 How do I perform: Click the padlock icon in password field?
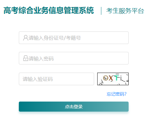[26, 58]
